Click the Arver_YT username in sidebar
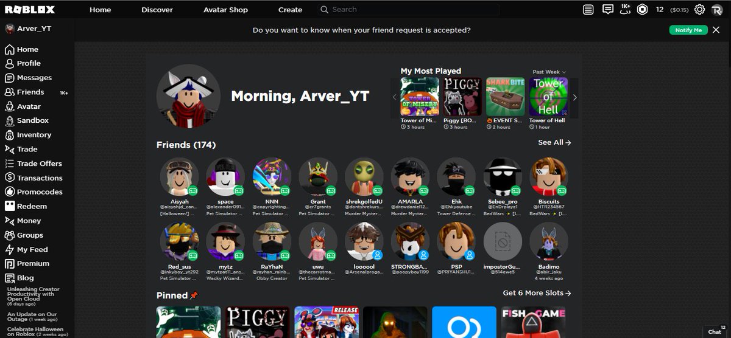Image resolution: width=731 pixels, height=338 pixels. point(34,29)
